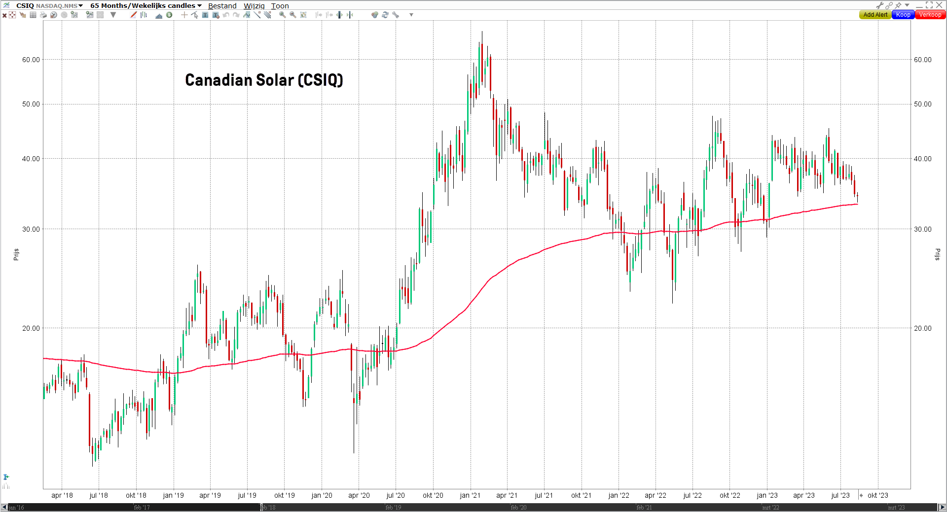Click the shift bars left icon
The image size is (947, 512).
click(x=329, y=15)
